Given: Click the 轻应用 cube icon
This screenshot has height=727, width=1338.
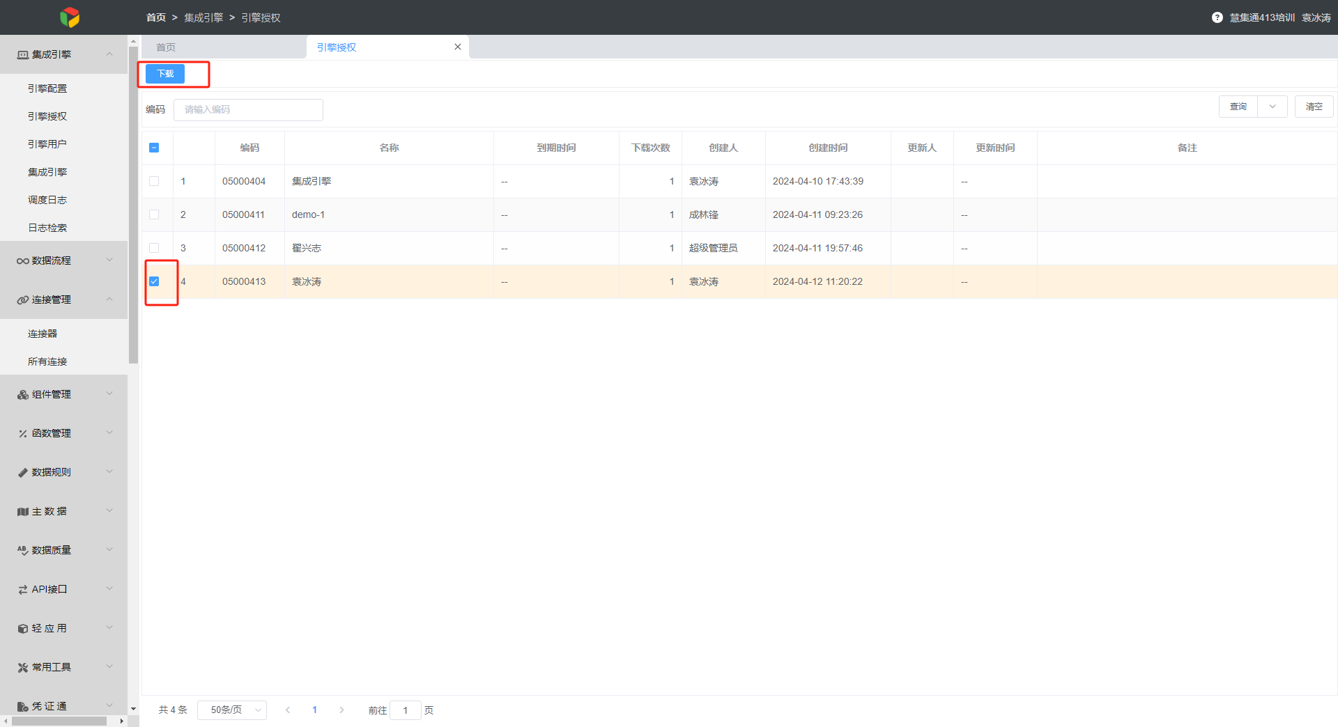Looking at the screenshot, I should click(23, 628).
